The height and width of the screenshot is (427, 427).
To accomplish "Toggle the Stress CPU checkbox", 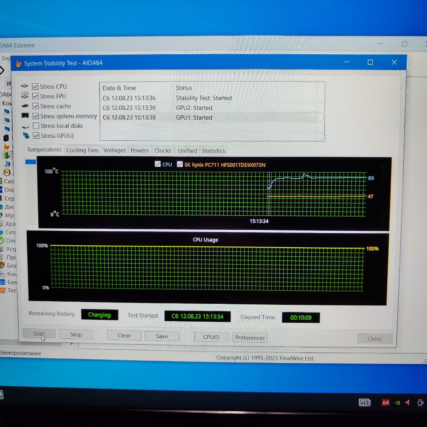I will tap(35, 86).
